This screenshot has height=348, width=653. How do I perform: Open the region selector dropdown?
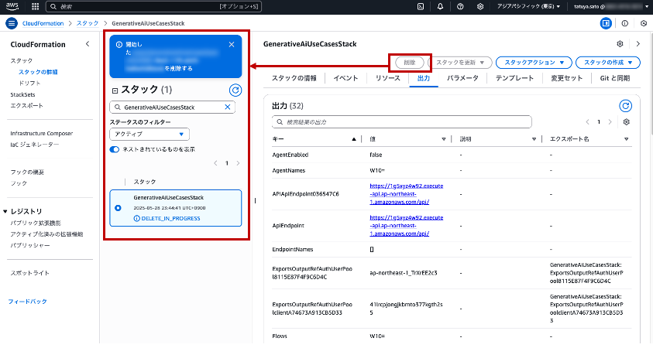(x=528, y=7)
